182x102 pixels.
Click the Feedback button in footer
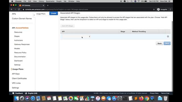coord(18,93)
